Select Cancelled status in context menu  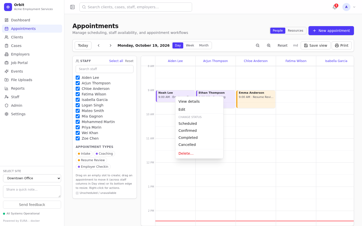[199, 145]
